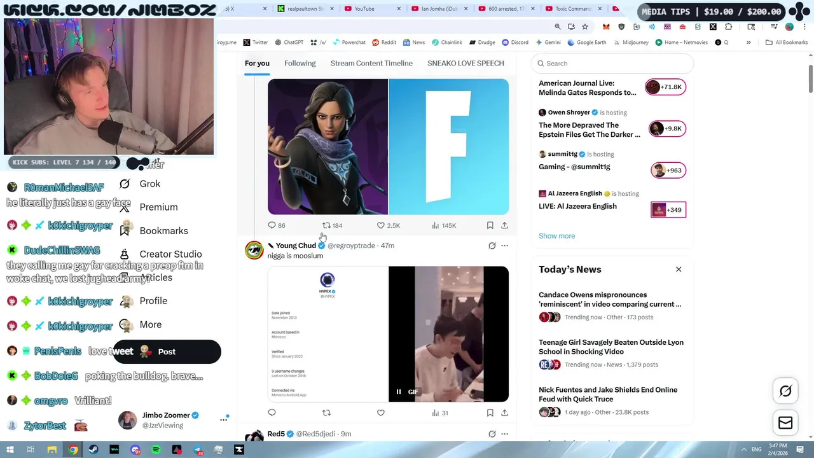Expand hidden bookmarks with the chevron

tap(748, 43)
